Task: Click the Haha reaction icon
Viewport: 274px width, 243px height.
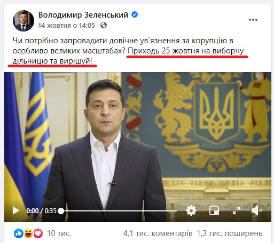Action: pos(28,233)
